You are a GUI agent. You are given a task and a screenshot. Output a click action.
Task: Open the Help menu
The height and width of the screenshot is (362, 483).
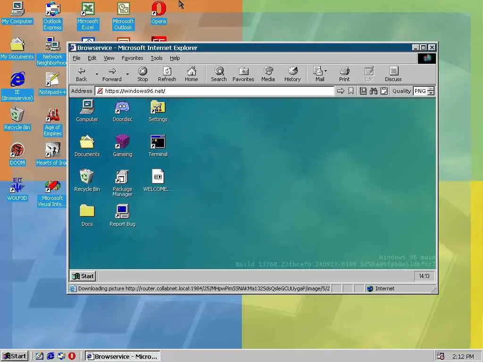pyautogui.click(x=175, y=58)
